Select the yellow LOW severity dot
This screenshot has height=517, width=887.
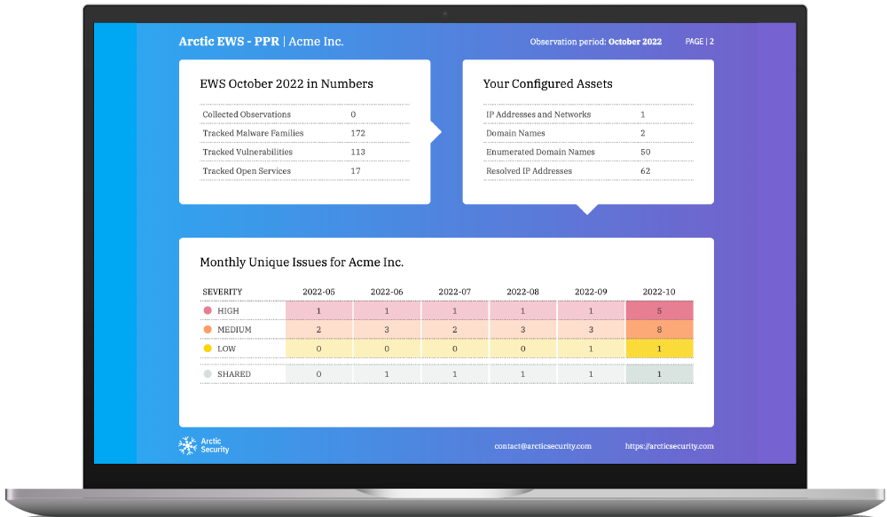(208, 349)
